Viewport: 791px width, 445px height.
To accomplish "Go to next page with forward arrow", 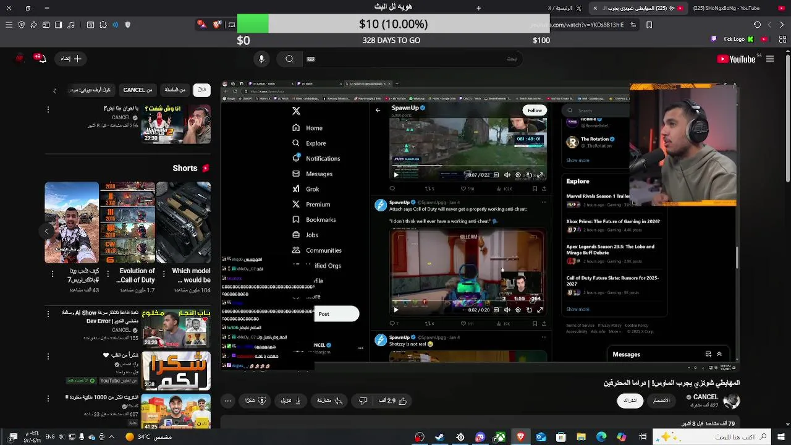I will (769, 25).
